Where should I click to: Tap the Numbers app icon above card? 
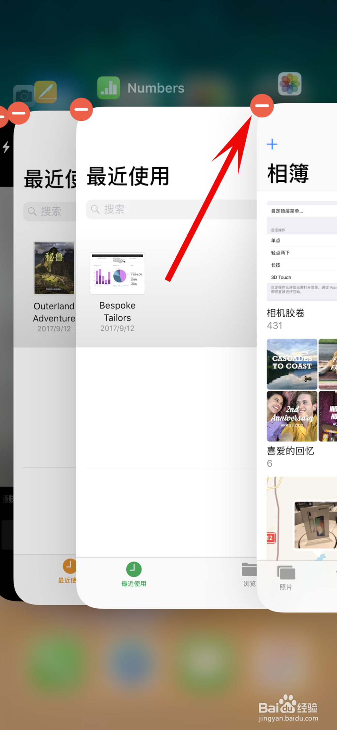coord(109,88)
